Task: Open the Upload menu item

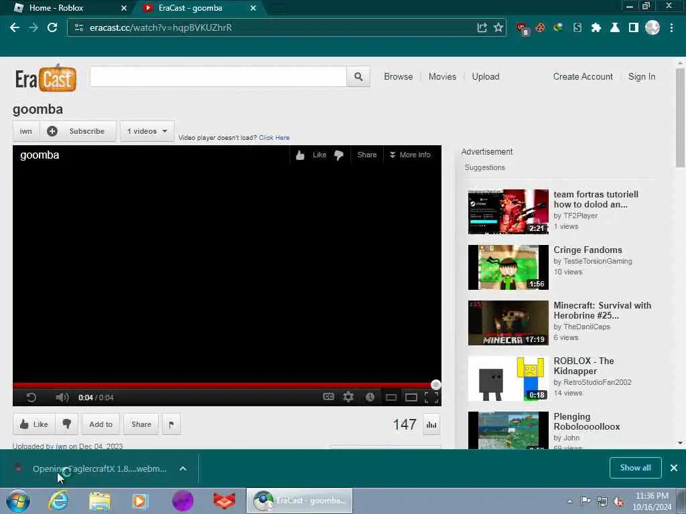Action: click(486, 76)
